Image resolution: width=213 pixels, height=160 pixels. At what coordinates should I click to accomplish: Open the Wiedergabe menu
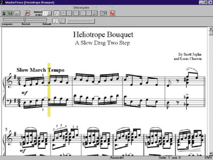[81, 8]
